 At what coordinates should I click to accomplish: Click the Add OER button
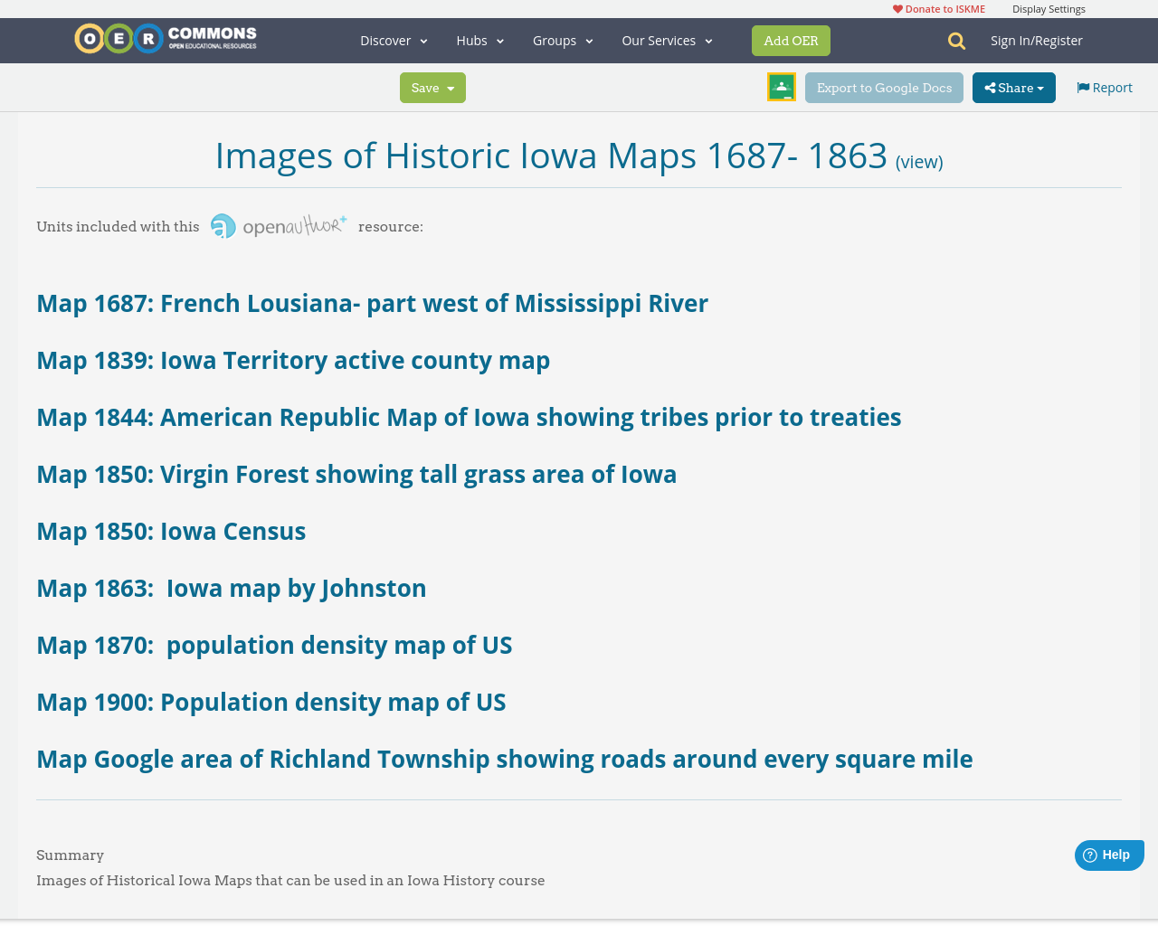791,40
